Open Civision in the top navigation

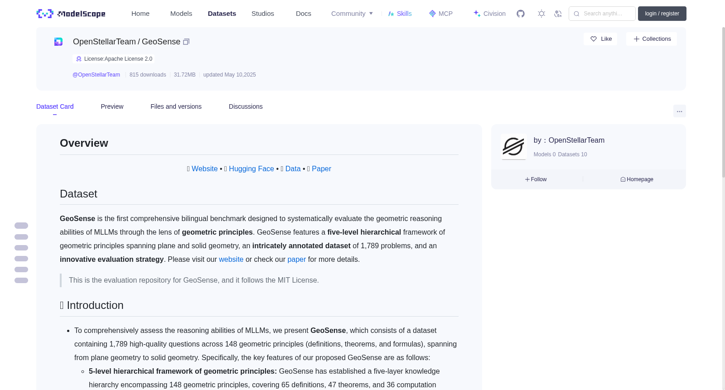click(489, 14)
